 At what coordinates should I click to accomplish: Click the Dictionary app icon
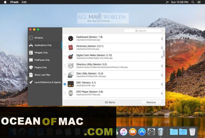pos(70,48)
